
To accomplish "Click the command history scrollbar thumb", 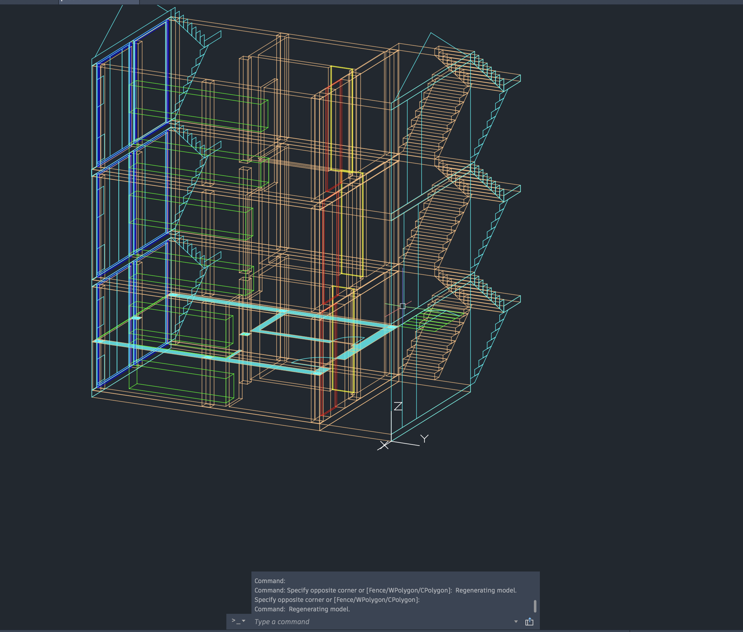I will (x=535, y=606).
